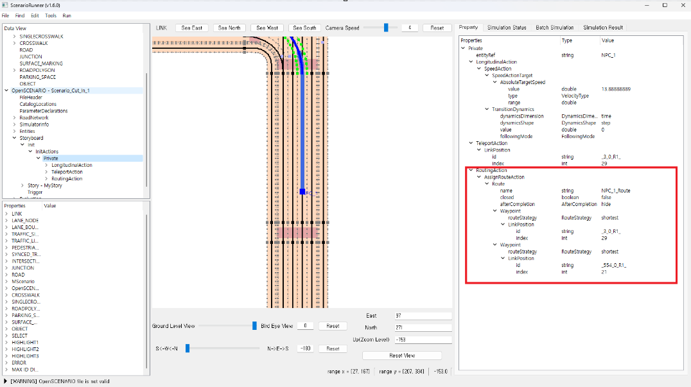Switch to the Simulation Status tab

point(506,28)
